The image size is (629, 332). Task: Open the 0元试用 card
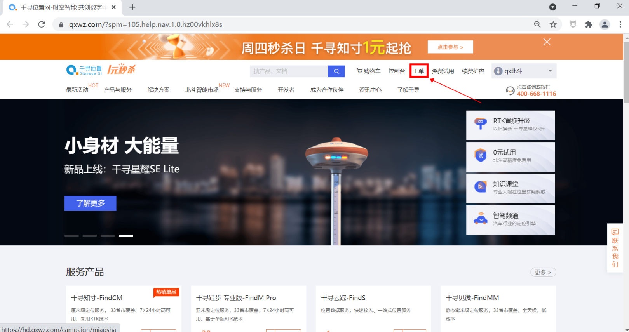coord(511,156)
